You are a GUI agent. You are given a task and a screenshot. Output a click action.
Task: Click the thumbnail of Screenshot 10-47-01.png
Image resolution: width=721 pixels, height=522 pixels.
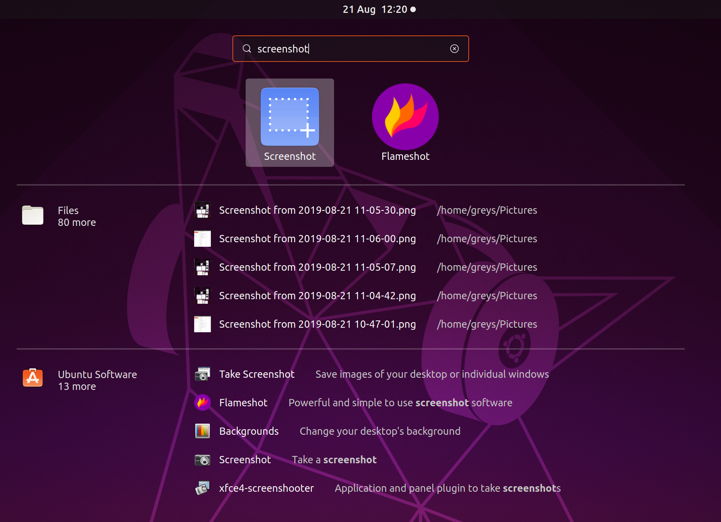(x=203, y=324)
